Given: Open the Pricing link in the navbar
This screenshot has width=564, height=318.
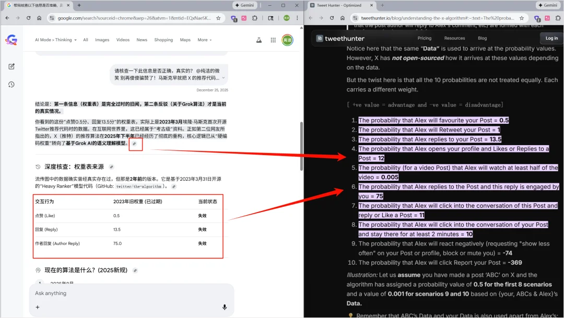Looking at the screenshot, I should pyautogui.click(x=424, y=38).
